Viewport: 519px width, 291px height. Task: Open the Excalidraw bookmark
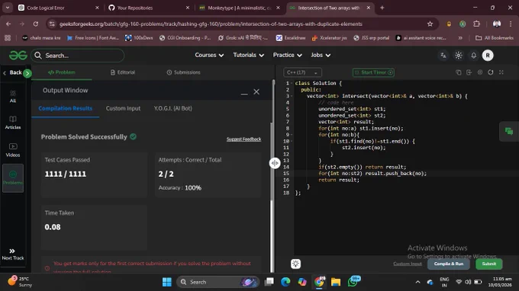(x=291, y=38)
